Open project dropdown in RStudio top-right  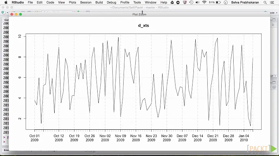274,13
